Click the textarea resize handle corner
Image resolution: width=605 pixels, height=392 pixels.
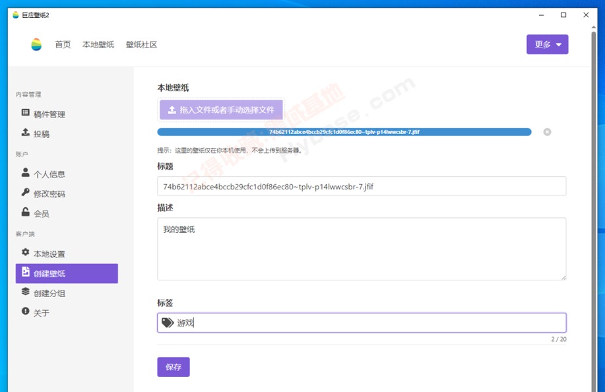(563, 277)
